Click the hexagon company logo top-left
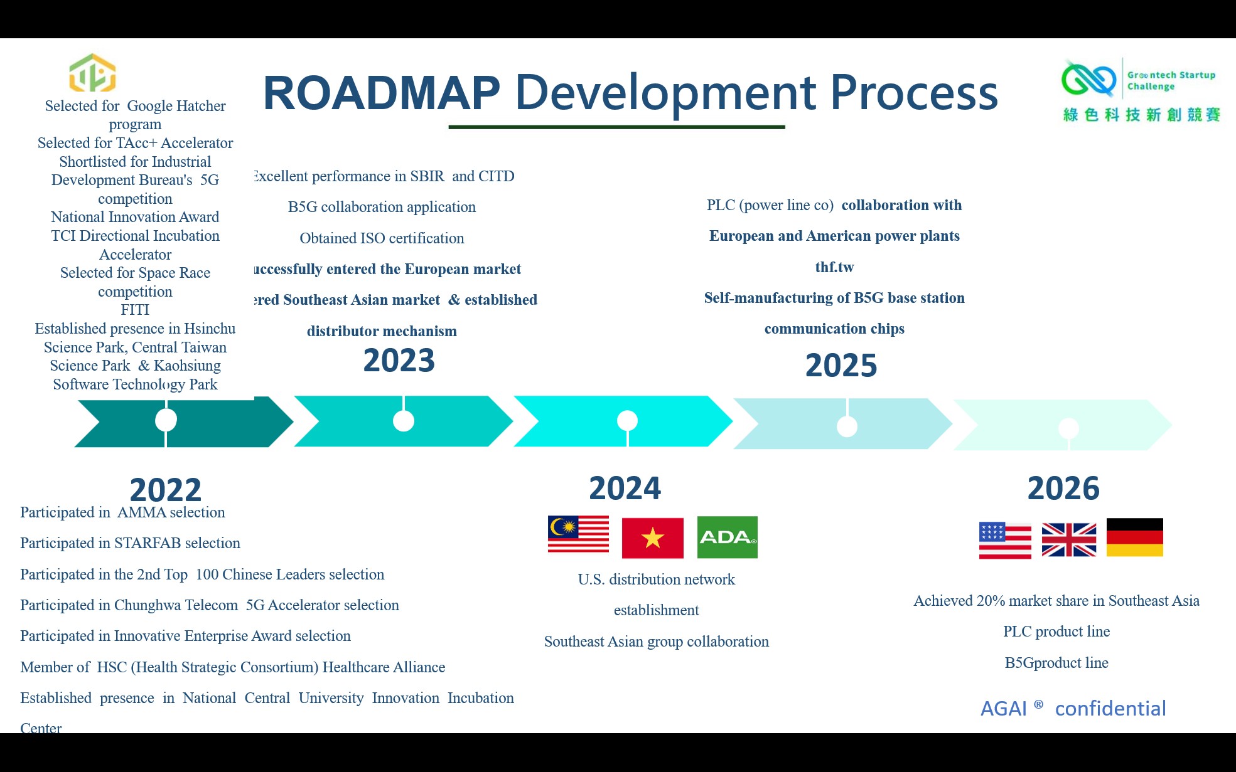1236x772 pixels. [x=92, y=73]
